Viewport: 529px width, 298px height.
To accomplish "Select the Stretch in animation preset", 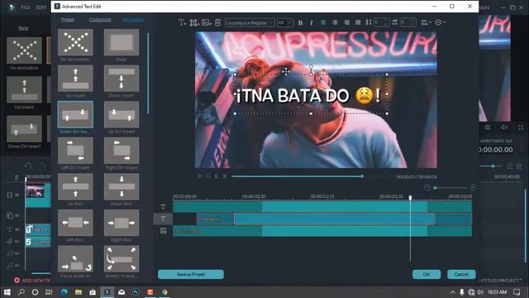I will (122, 259).
